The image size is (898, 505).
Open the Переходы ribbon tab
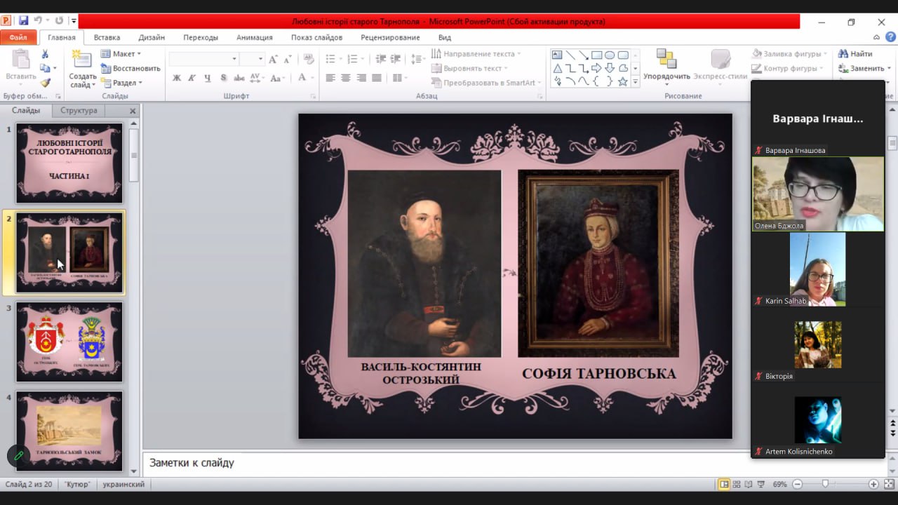tap(201, 38)
